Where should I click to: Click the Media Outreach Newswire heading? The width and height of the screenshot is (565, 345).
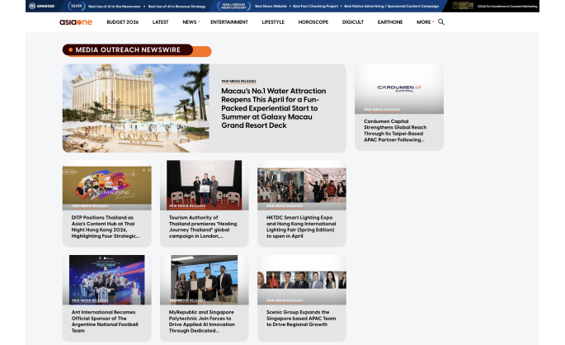[x=128, y=50]
